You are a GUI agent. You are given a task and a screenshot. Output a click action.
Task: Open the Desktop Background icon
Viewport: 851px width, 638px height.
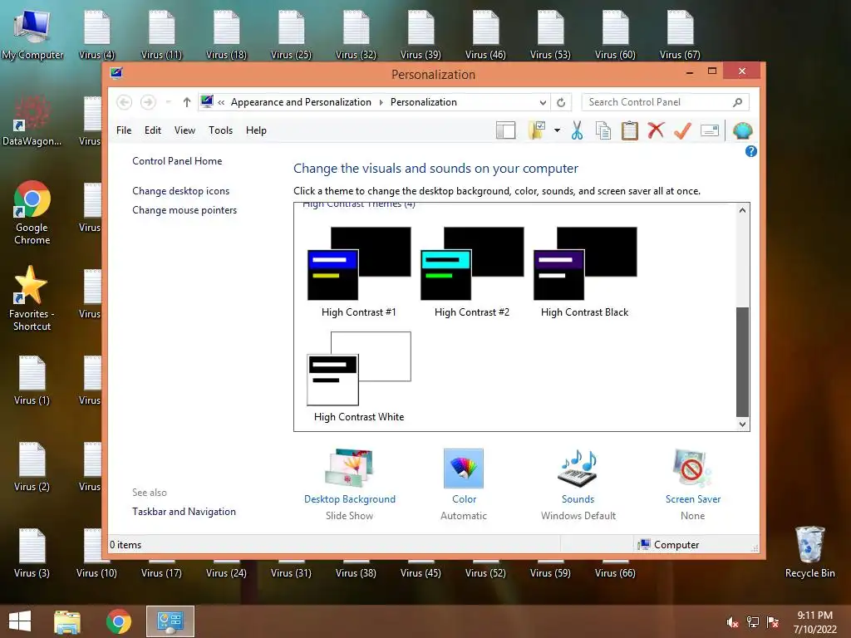(x=350, y=469)
